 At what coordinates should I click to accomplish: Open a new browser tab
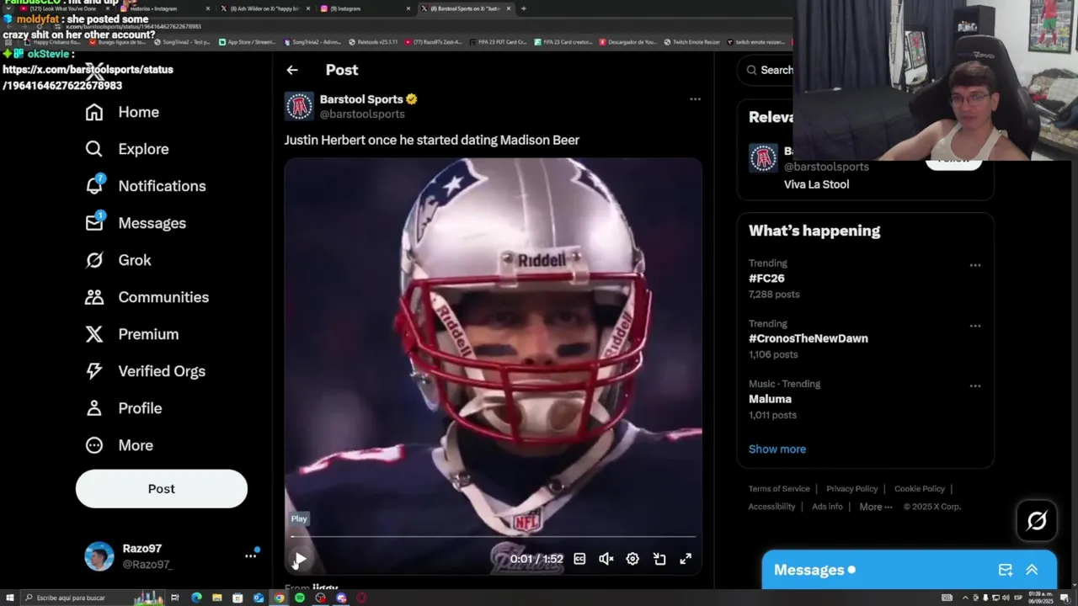coord(523,8)
